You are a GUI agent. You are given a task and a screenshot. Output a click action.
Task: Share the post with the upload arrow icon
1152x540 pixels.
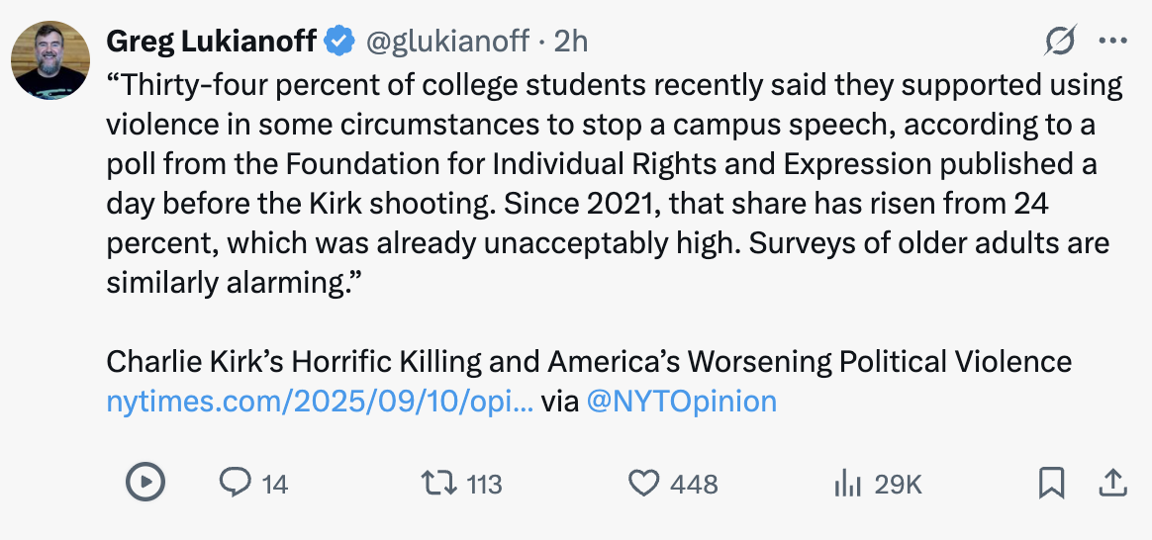click(x=1112, y=483)
